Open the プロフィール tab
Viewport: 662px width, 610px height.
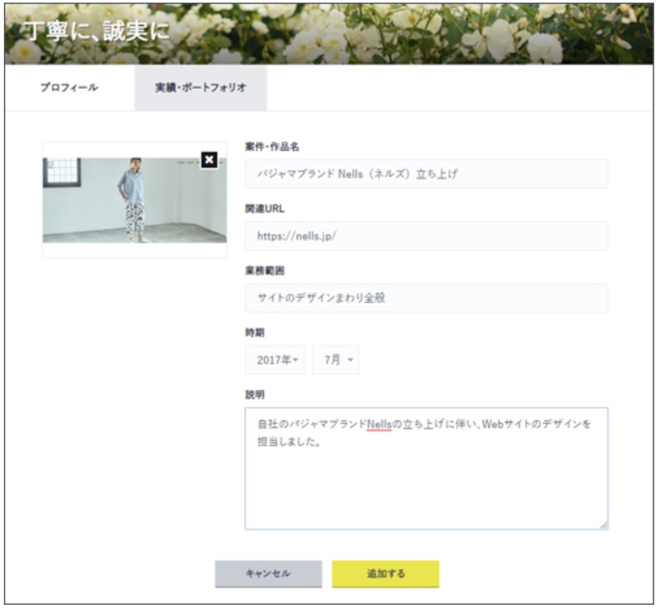[x=70, y=87]
